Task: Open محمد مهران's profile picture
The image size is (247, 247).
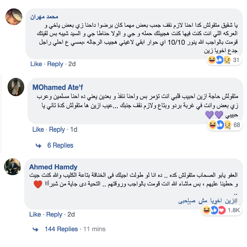Action: pos(14,17)
